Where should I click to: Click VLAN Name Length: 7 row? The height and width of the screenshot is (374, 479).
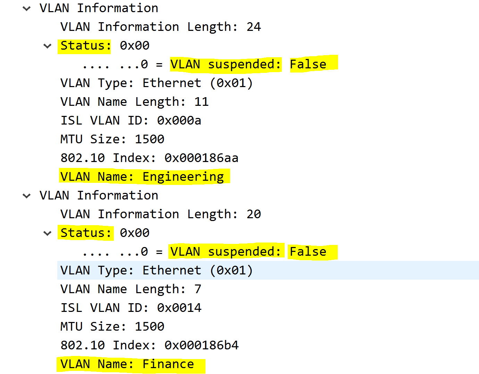[131, 289]
